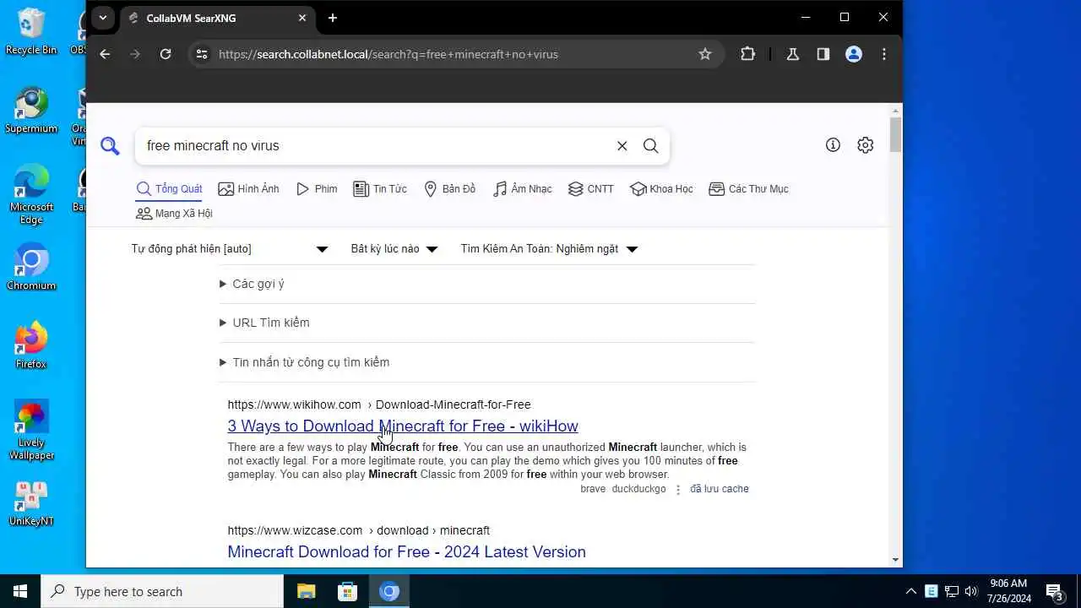Open the Tìm Kiếm An Toàn dropdown

pyautogui.click(x=549, y=249)
